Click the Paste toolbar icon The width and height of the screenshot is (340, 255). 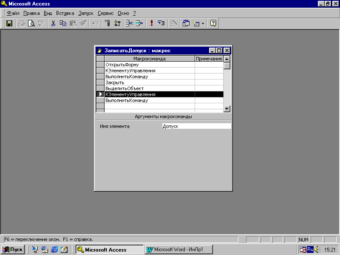tap(73, 23)
